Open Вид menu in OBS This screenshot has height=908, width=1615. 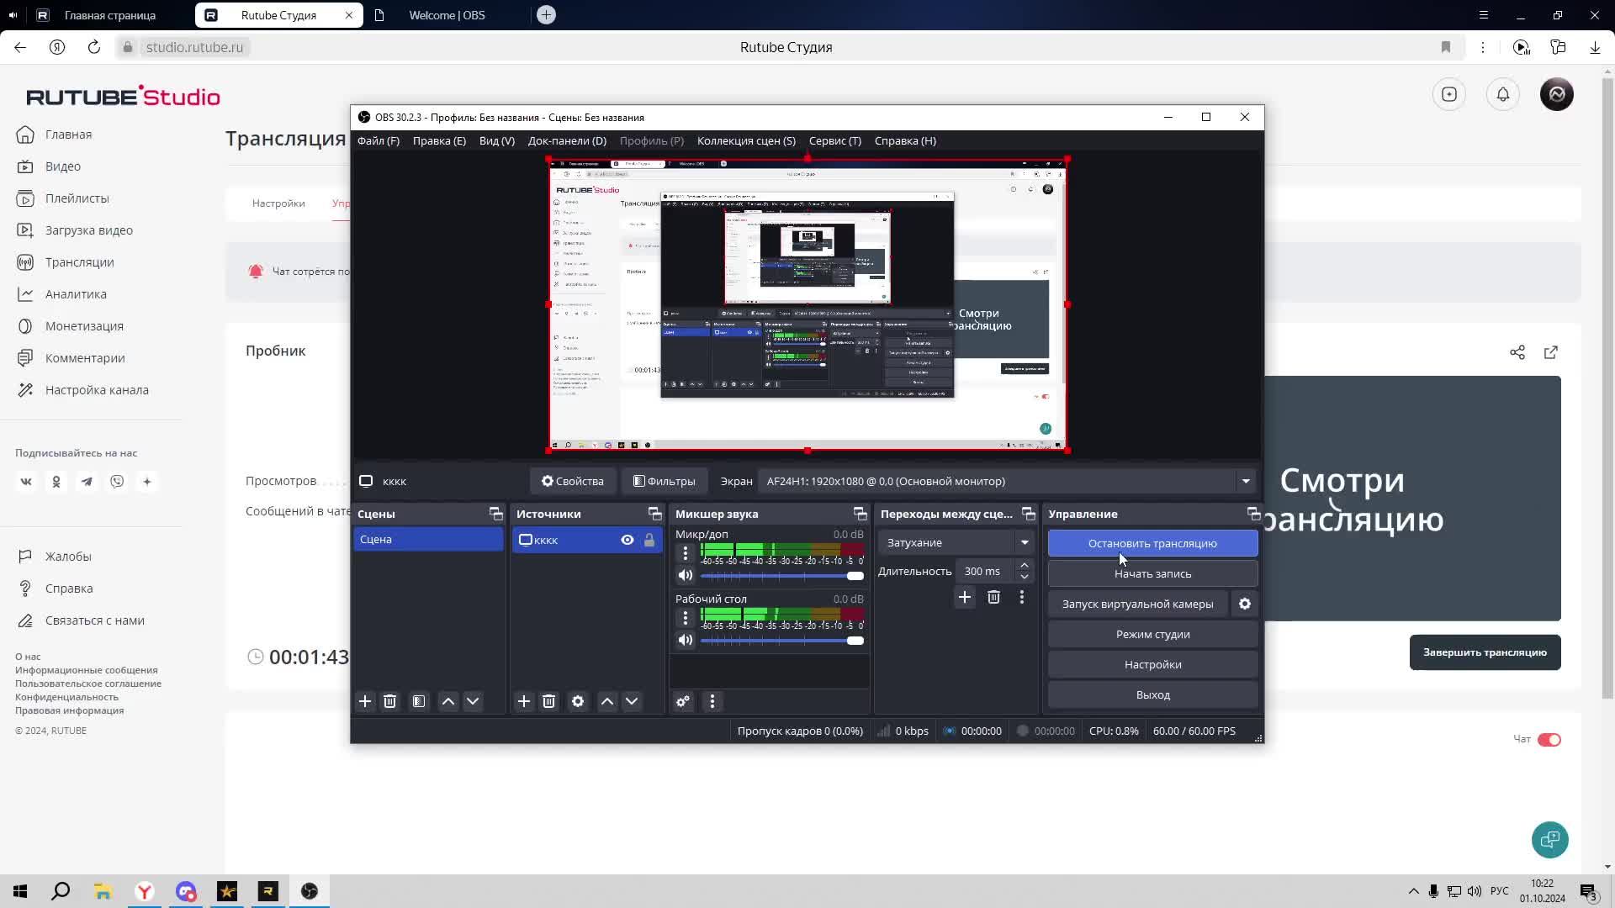(x=496, y=140)
